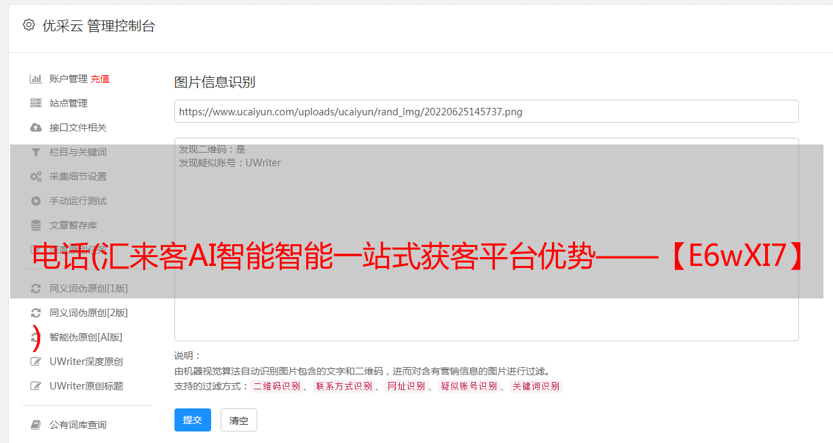Click the red 充值 link
The width and height of the screenshot is (833, 443).
point(100,79)
